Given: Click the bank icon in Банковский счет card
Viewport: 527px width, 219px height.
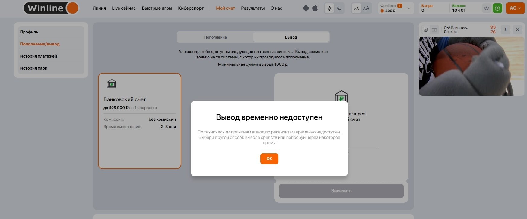Looking at the screenshot, I should pos(112,83).
